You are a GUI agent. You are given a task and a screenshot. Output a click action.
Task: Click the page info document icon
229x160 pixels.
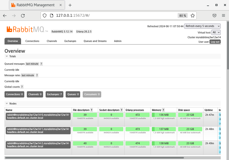pos(52,15)
